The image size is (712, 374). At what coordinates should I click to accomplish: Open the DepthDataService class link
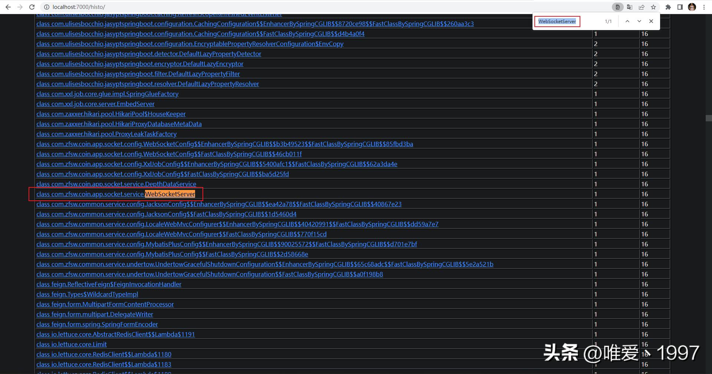point(116,184)
